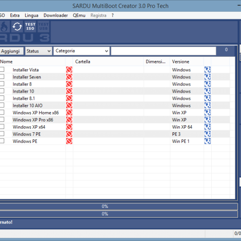Sort by the Versione column header
Image resolution: width=241 pixels, height=241 pixels.
click(x=187, y=61)
